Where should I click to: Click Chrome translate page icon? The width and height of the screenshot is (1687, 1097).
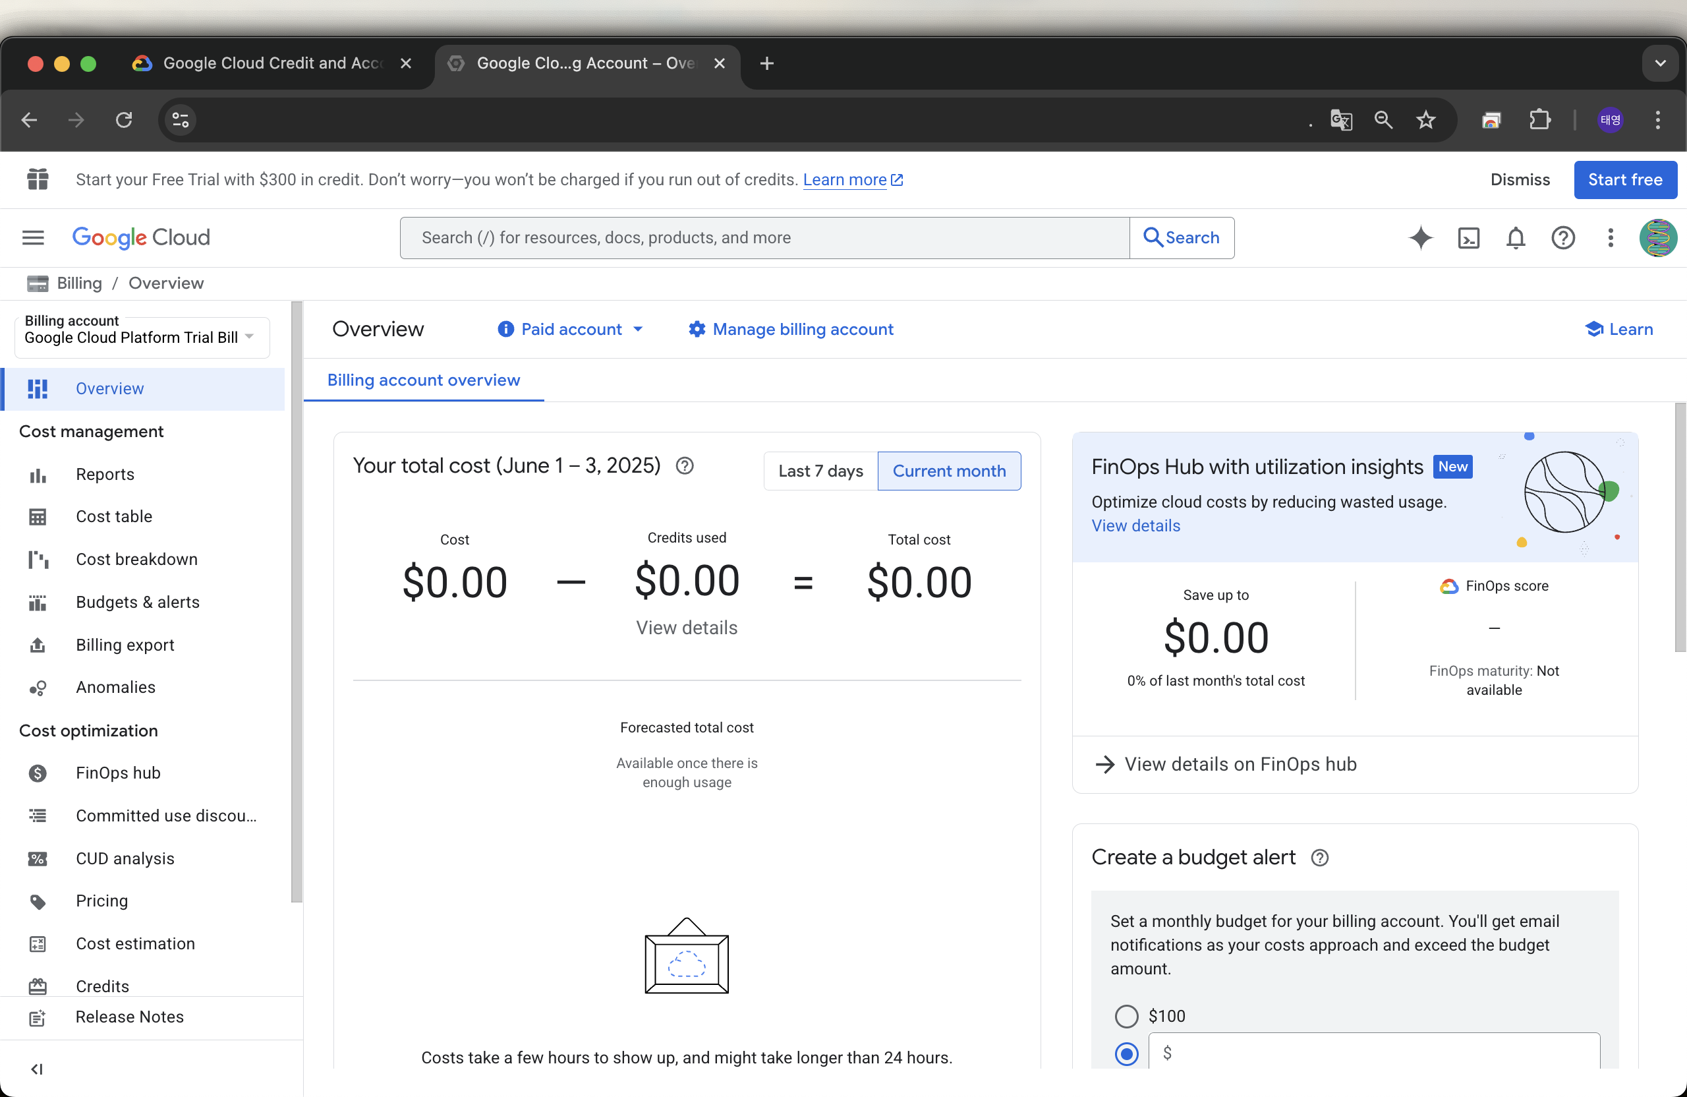1341,120
